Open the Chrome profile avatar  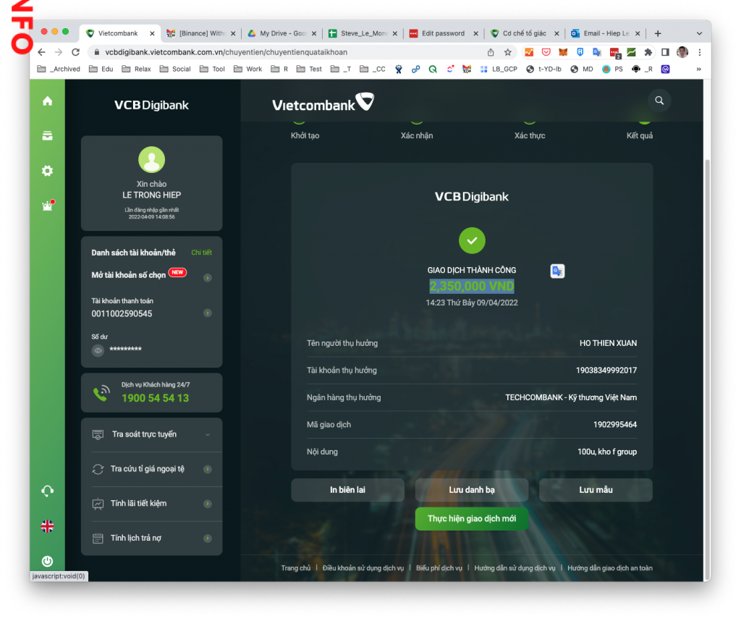[682, 52]
